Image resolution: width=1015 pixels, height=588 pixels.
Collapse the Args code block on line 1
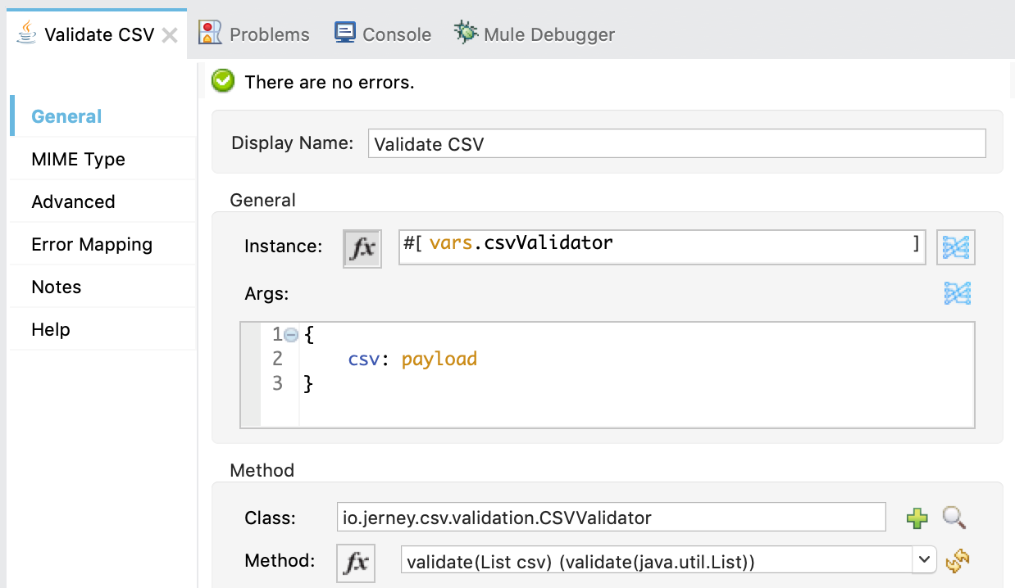[290, 335]
